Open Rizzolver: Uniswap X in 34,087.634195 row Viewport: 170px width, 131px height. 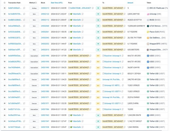pyautogui.click(x=112, y=68)
